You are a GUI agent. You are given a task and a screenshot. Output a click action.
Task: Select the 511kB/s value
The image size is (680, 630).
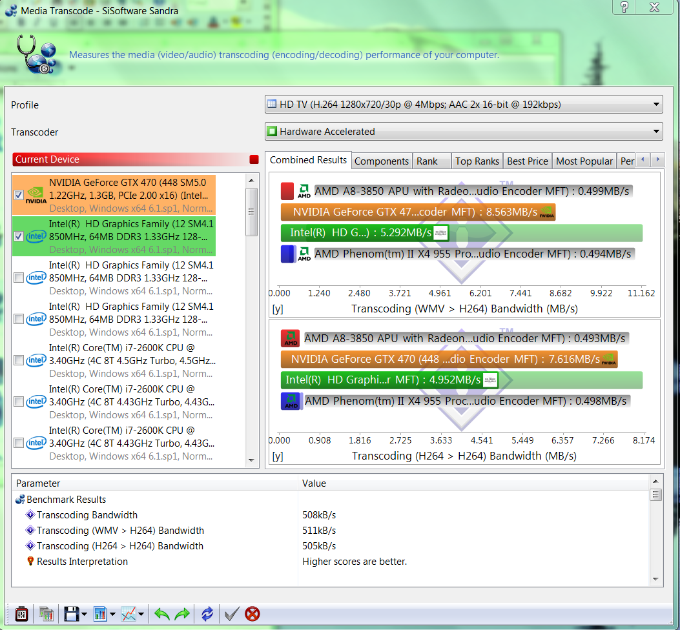(319, 531)
